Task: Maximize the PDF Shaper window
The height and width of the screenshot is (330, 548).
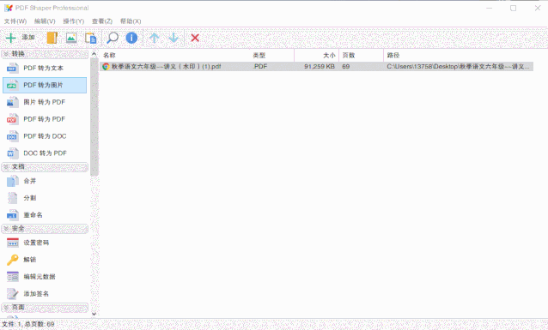Action: coord(513,8)
